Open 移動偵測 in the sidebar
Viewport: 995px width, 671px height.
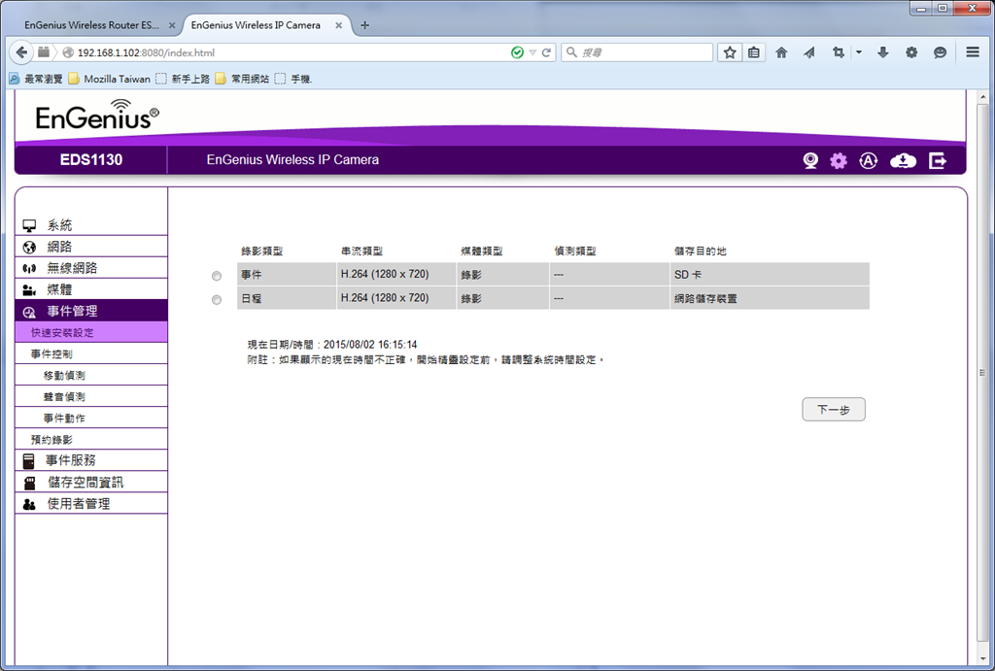91,375
